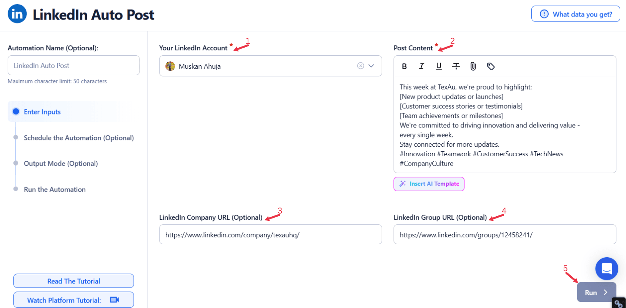Expand the LinkedIn Account dropdown
This screenshot has width=626, height=308.
coord(371,66)
